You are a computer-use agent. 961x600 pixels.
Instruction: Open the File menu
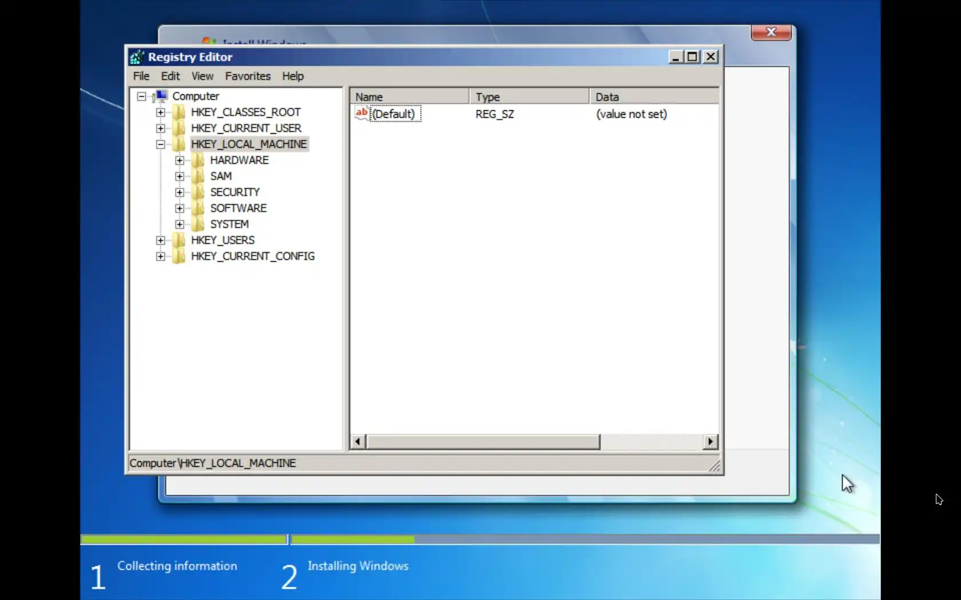click(141, 76)
